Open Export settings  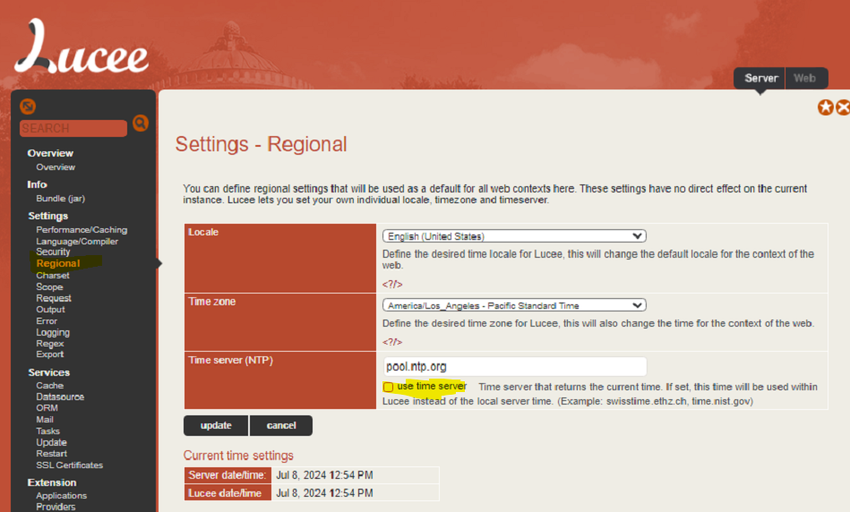(50, 354)
